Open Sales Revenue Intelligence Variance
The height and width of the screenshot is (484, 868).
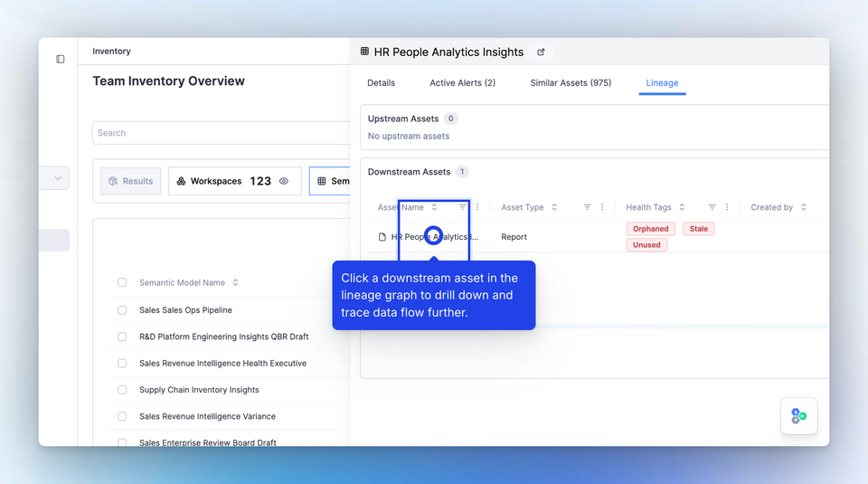point(207,416)
